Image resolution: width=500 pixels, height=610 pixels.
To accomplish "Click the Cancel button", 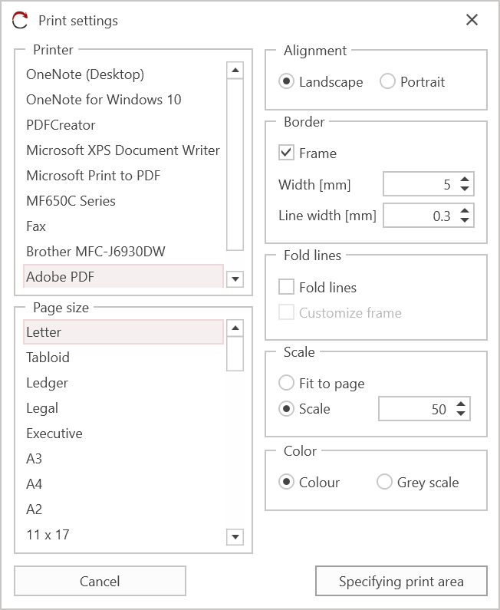I will click(100, 581).
